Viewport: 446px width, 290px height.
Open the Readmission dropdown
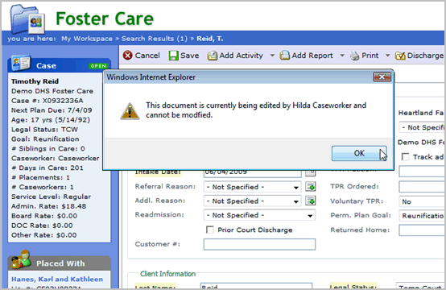259,215
